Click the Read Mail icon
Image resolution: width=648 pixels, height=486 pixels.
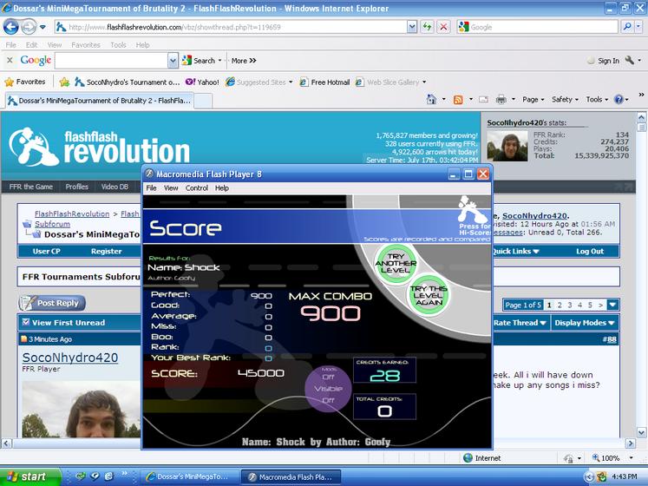click(x=483, y=99)
